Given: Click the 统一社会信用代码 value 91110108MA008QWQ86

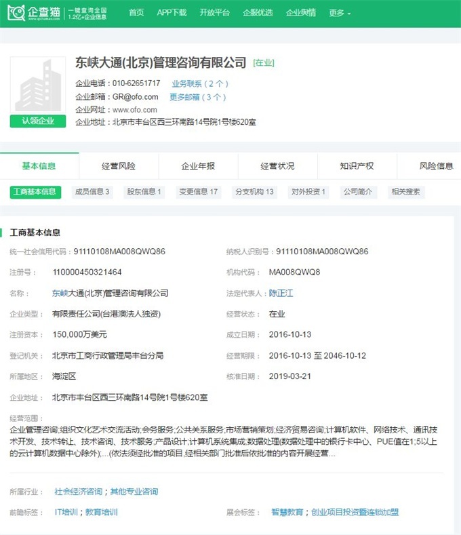Looking at the screenshot, I should tap(119, 252).
